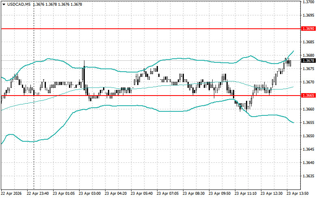This screenshot has height=198, width=317.
Task: Click the 23 Apr 05:40 time label
Action: 142,194
